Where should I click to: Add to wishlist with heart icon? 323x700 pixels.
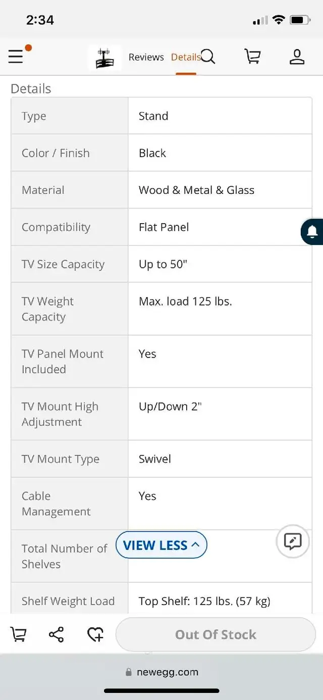pyautogui.click(x=95, y=634)
